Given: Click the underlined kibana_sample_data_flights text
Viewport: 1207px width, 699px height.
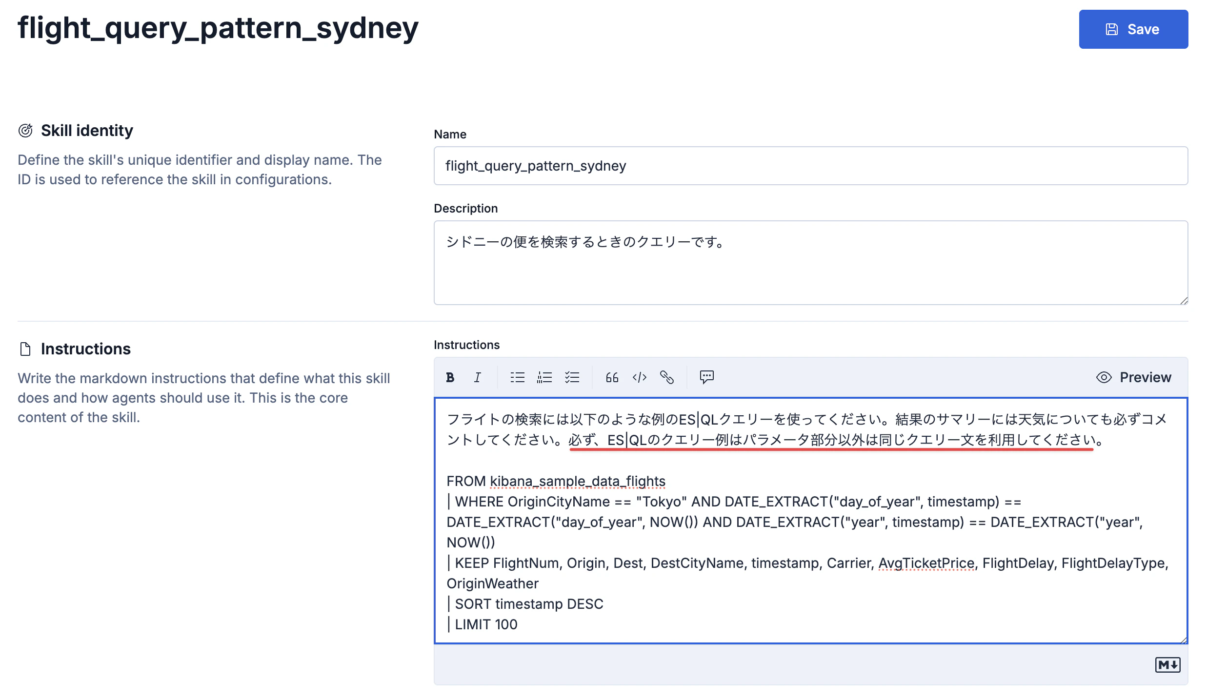Looking at the screenshot, I should point(577,481).
